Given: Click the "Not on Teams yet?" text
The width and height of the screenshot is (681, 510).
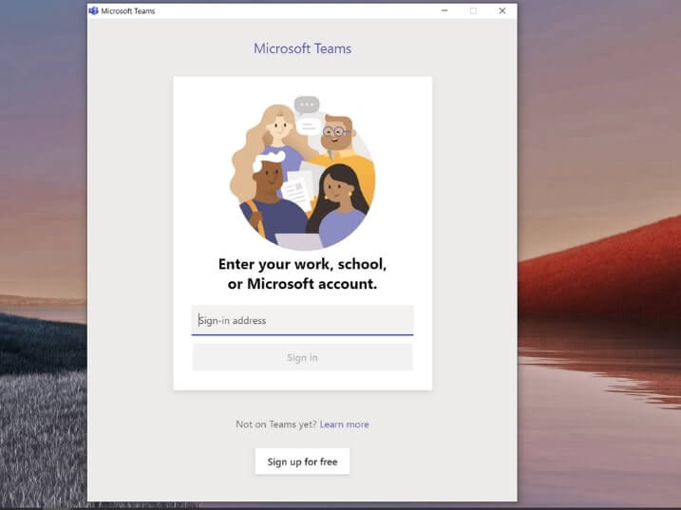Looking at the screenshot, I should click(275, 425).
